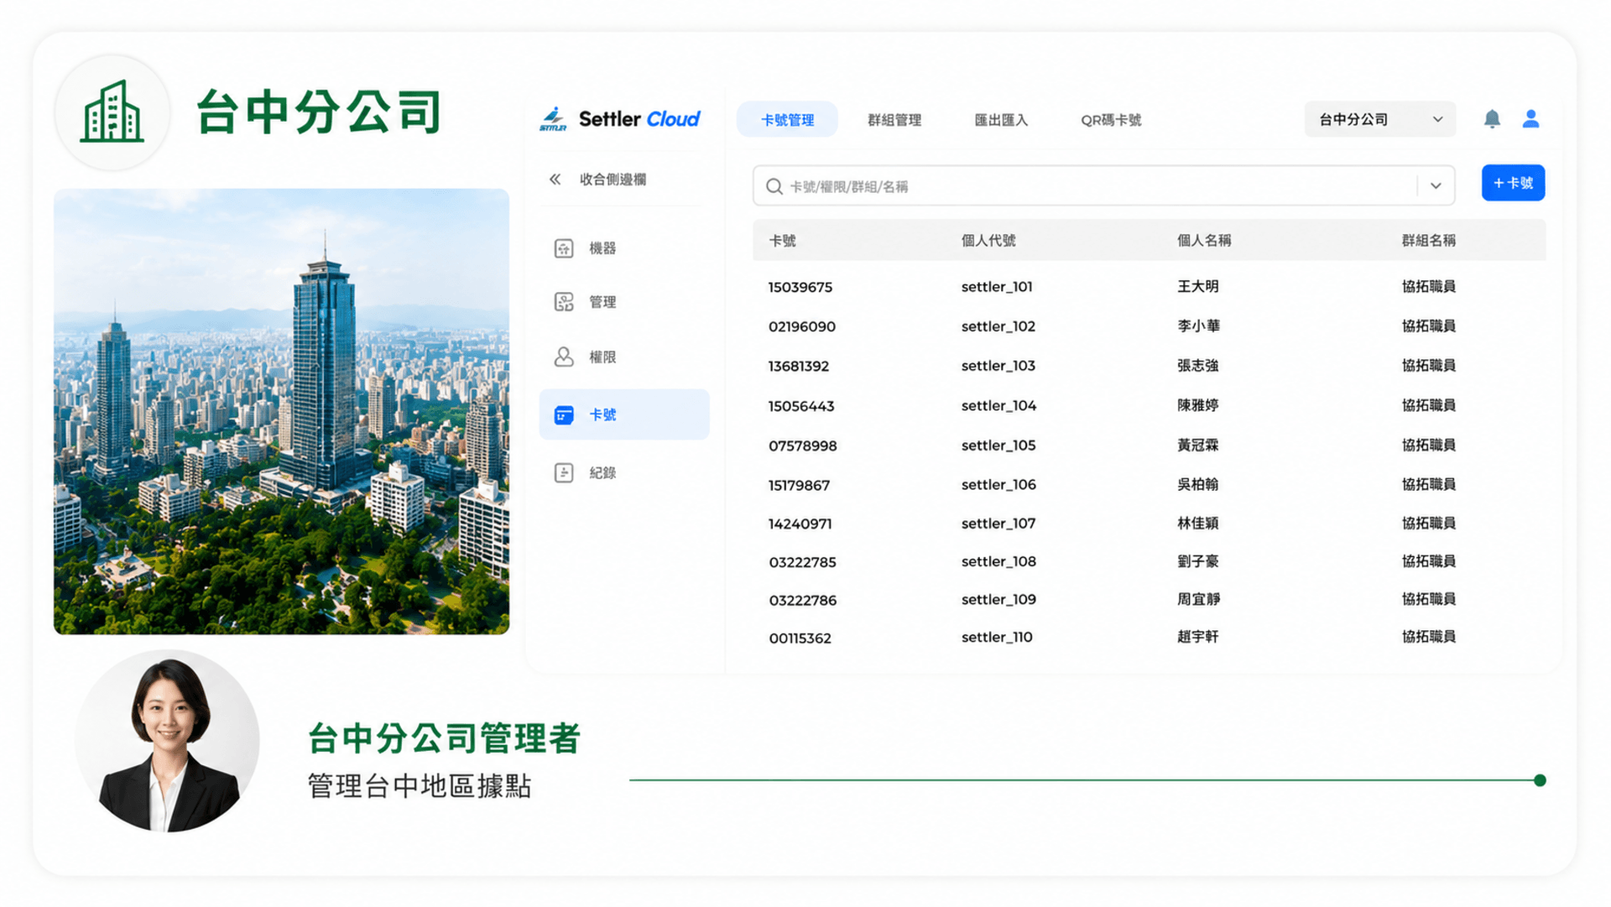Viewport: 1611px width, 907px height.
Task: Click 收合側邊欄 collapse label
Action: pos(613,180)
